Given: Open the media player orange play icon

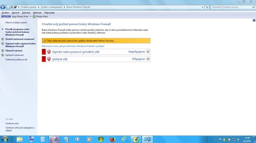Looking at the screenshot, I should click(89, 140).
